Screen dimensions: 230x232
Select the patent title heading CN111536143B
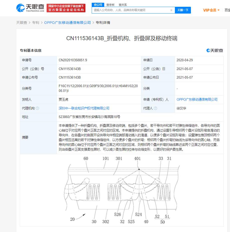coord(122,38)
